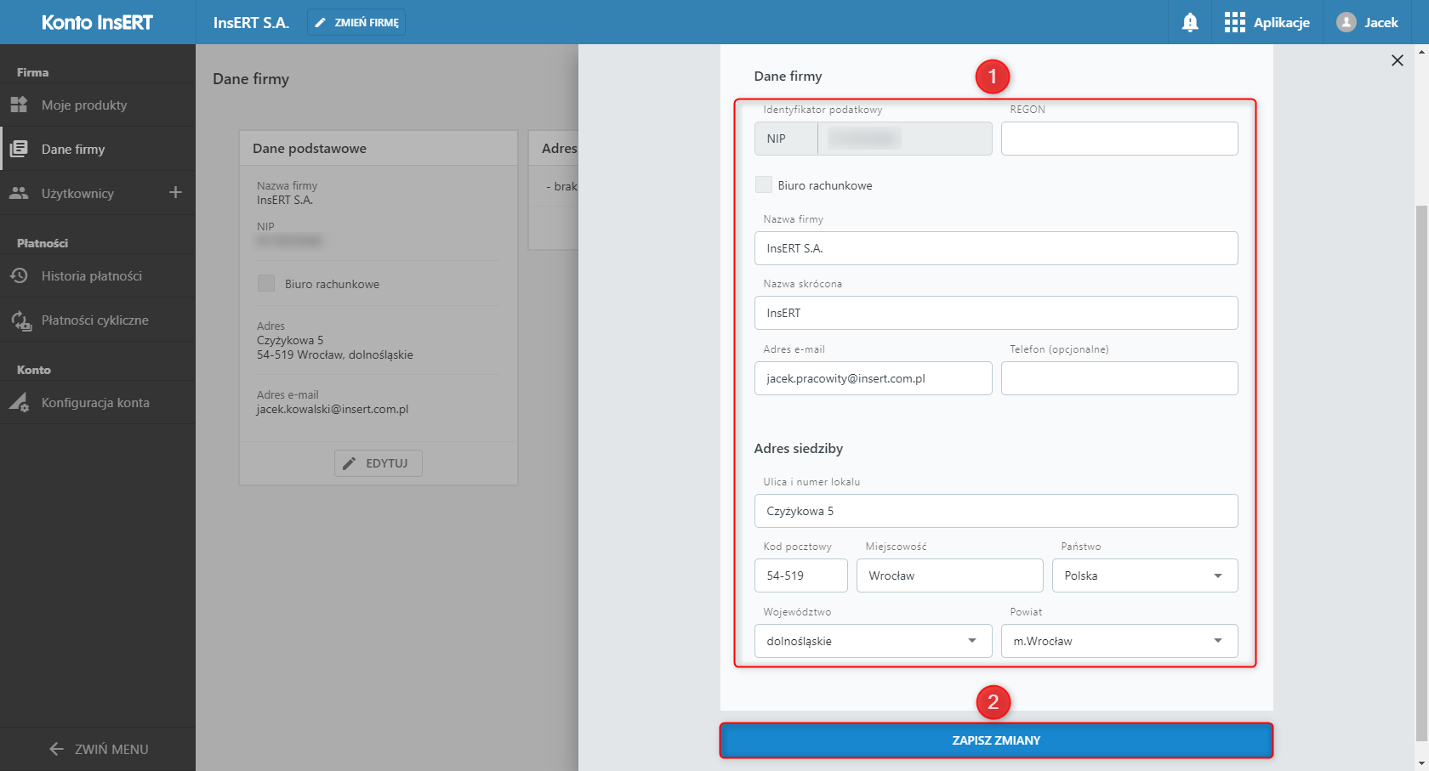The image size is (1429, 771).
Task: Click Miejscowość field with Wrocław
Action: [x=949, y=575]
